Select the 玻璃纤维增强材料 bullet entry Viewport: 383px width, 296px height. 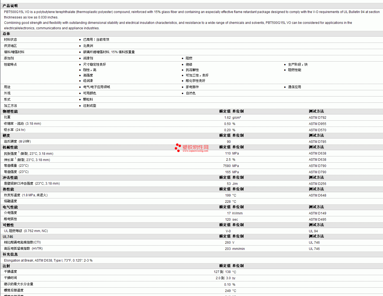(109, 52)
